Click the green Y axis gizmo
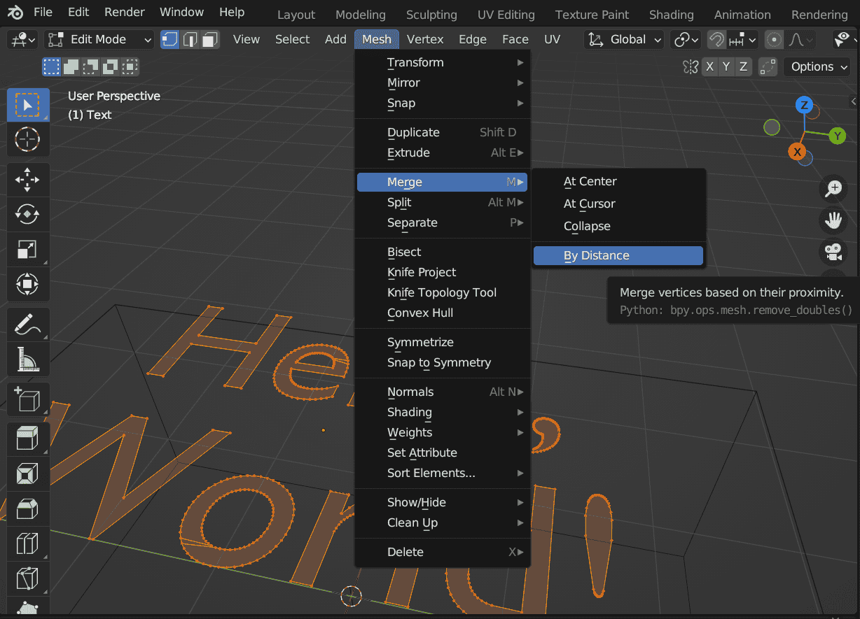 pyautogui.click(x=838, y=136)
